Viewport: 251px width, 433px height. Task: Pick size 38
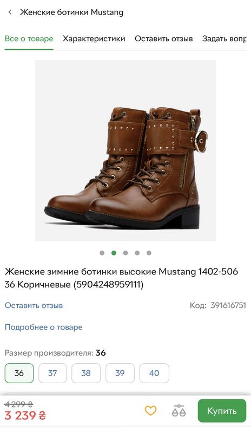[86, 373]
